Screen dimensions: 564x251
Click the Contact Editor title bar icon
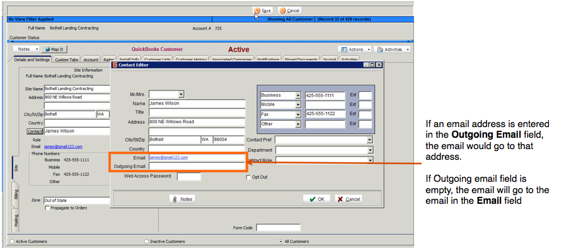tap(115, 65)
